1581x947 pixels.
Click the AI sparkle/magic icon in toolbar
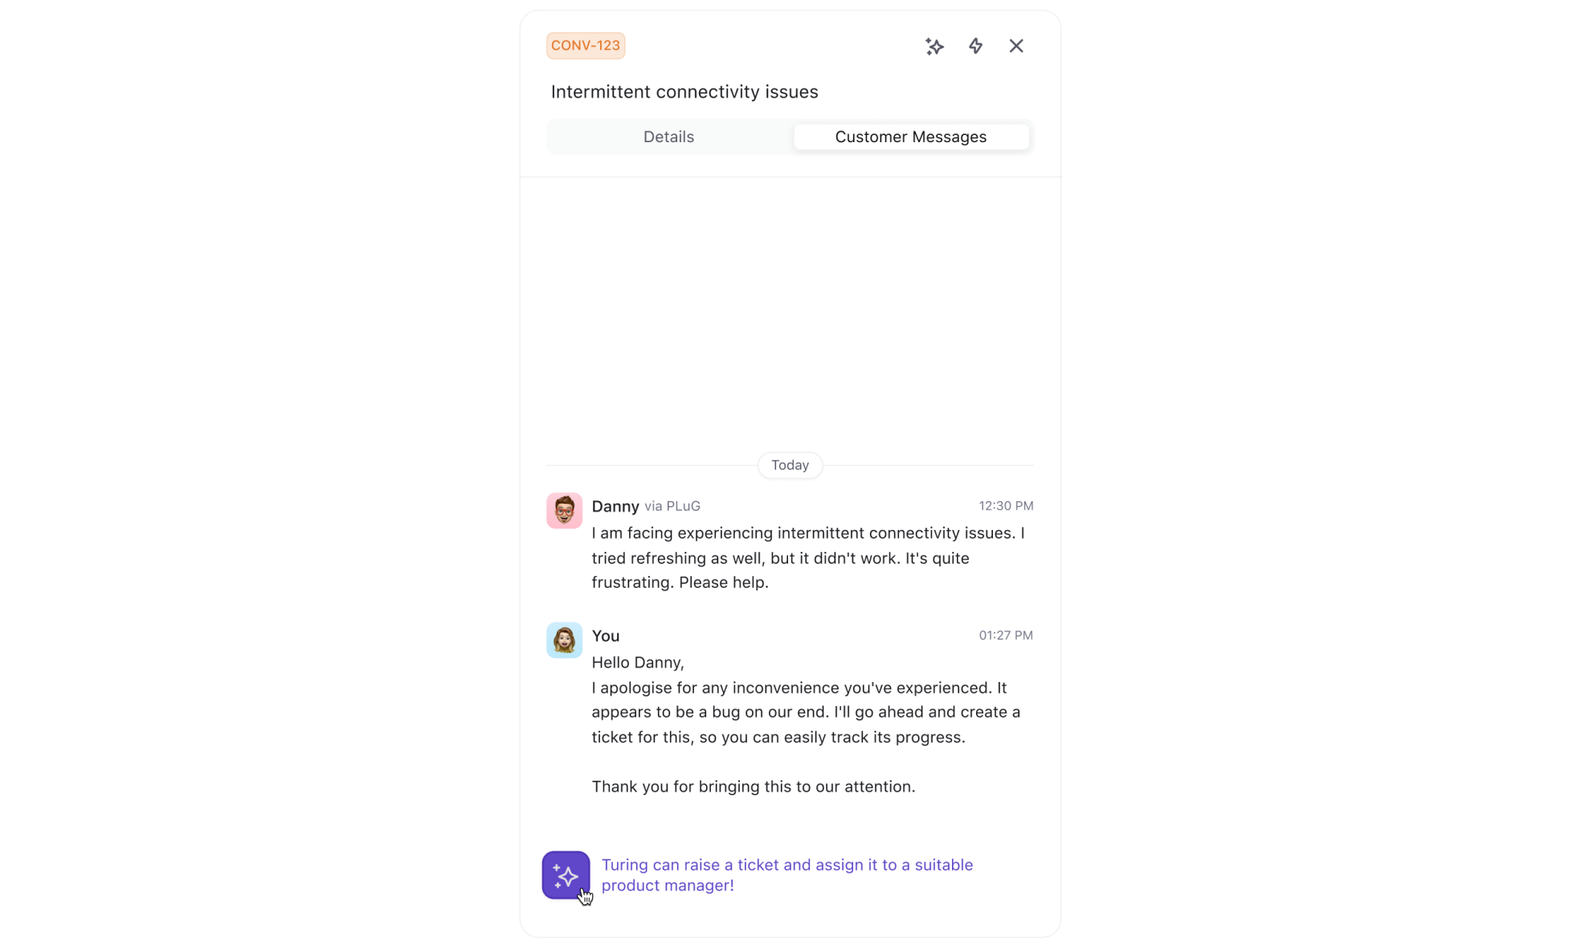933,45
